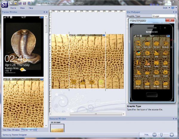The width and height of the screenshot is (179, 139).
Task: Open the YouTube icon in the emulator
Action: [x=156, y=44]
